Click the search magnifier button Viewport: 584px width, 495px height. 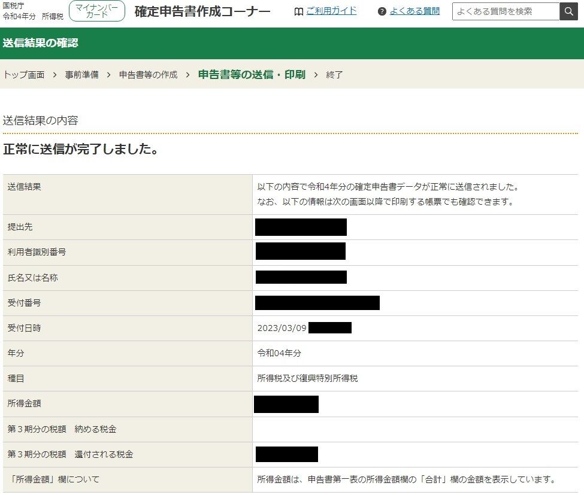568,11
